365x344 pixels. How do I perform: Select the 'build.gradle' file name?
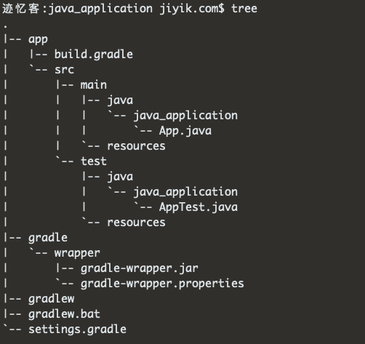point(94,55)
